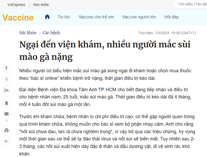The image size is (207, 157).
Task: Open Các bệnh breadcrumb category
Action: [x=51, y=33]
